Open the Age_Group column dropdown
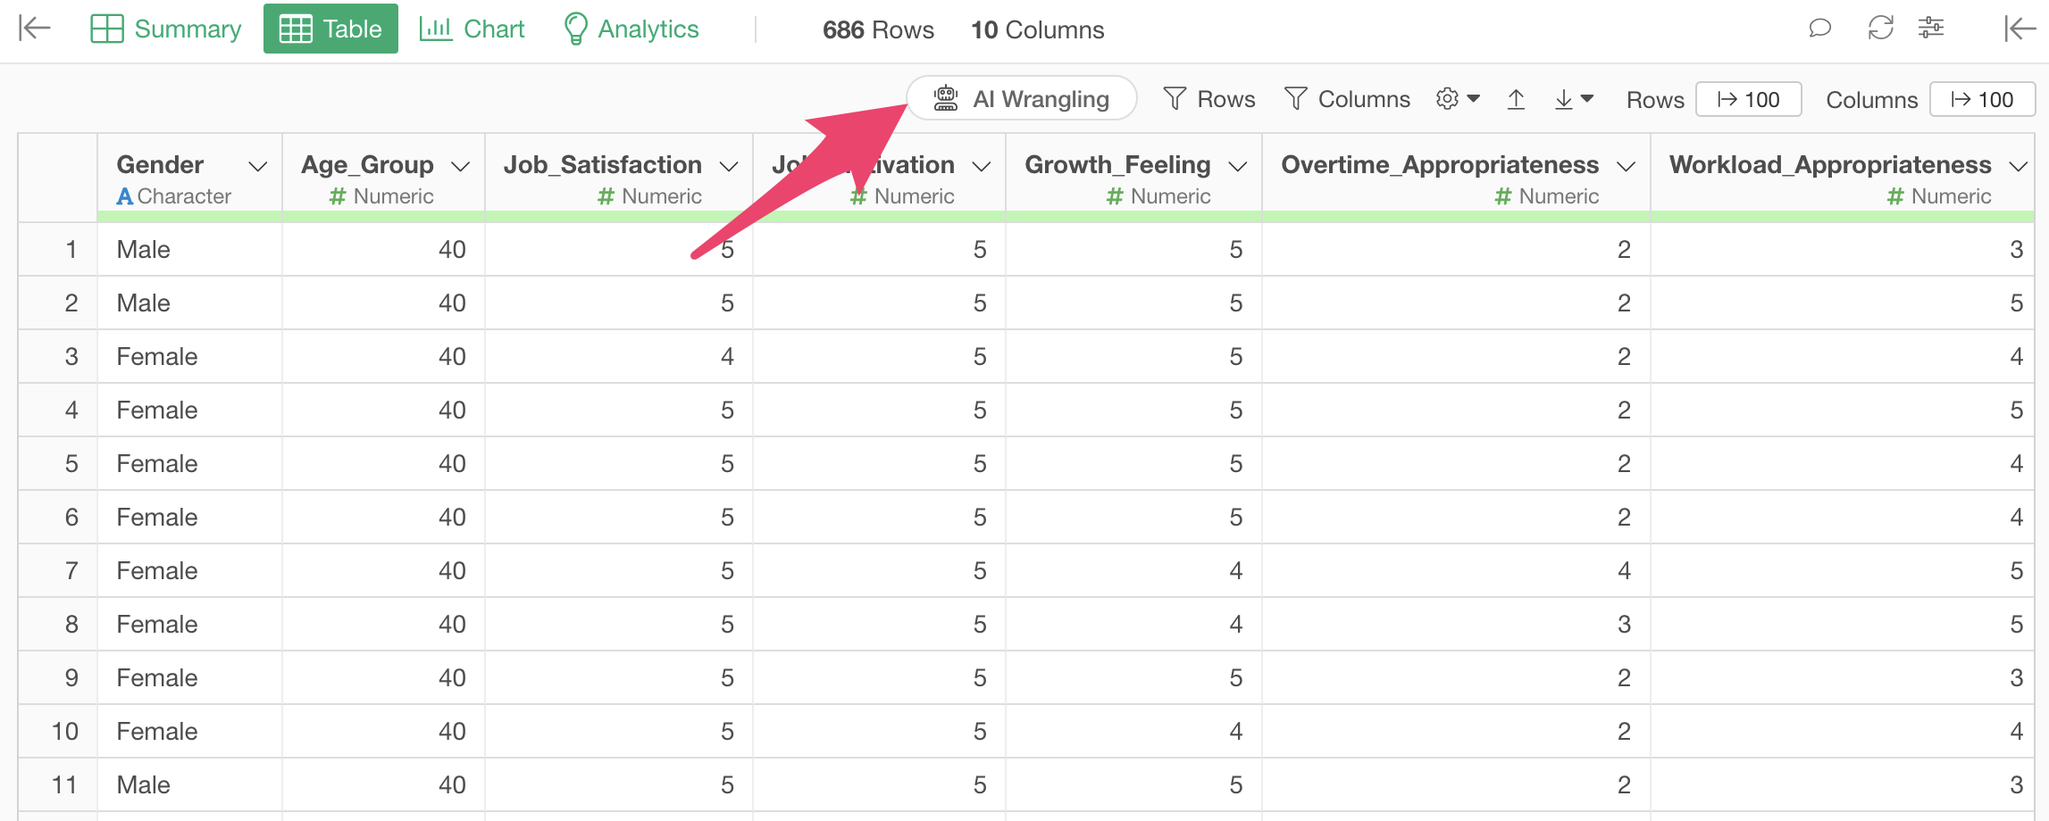The image size is (2049, 821). (461, 166)
